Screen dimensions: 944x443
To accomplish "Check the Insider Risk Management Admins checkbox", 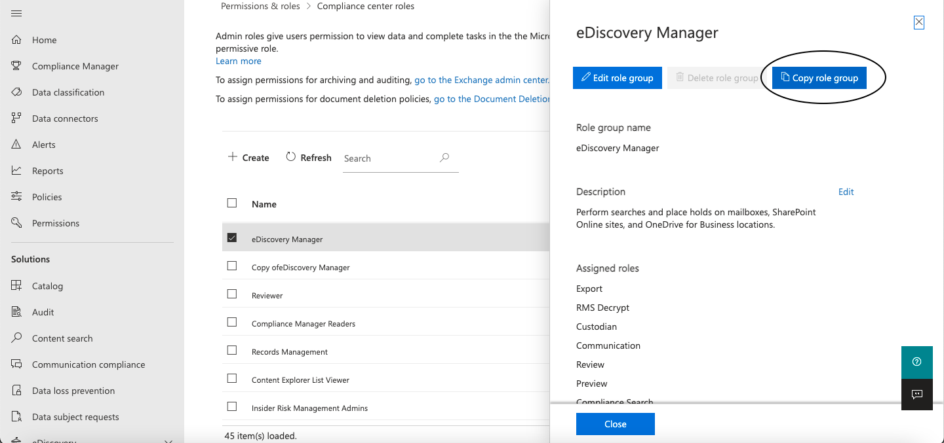I will [232, 406].
